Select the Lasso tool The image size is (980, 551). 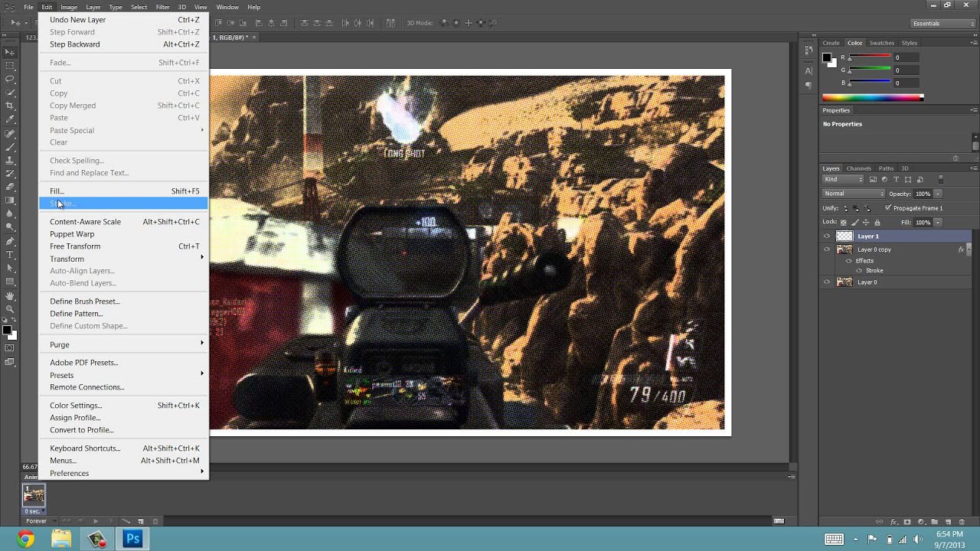pos(10,79)
